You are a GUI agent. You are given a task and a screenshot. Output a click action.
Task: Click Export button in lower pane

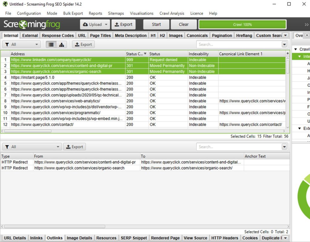point(74,147)
